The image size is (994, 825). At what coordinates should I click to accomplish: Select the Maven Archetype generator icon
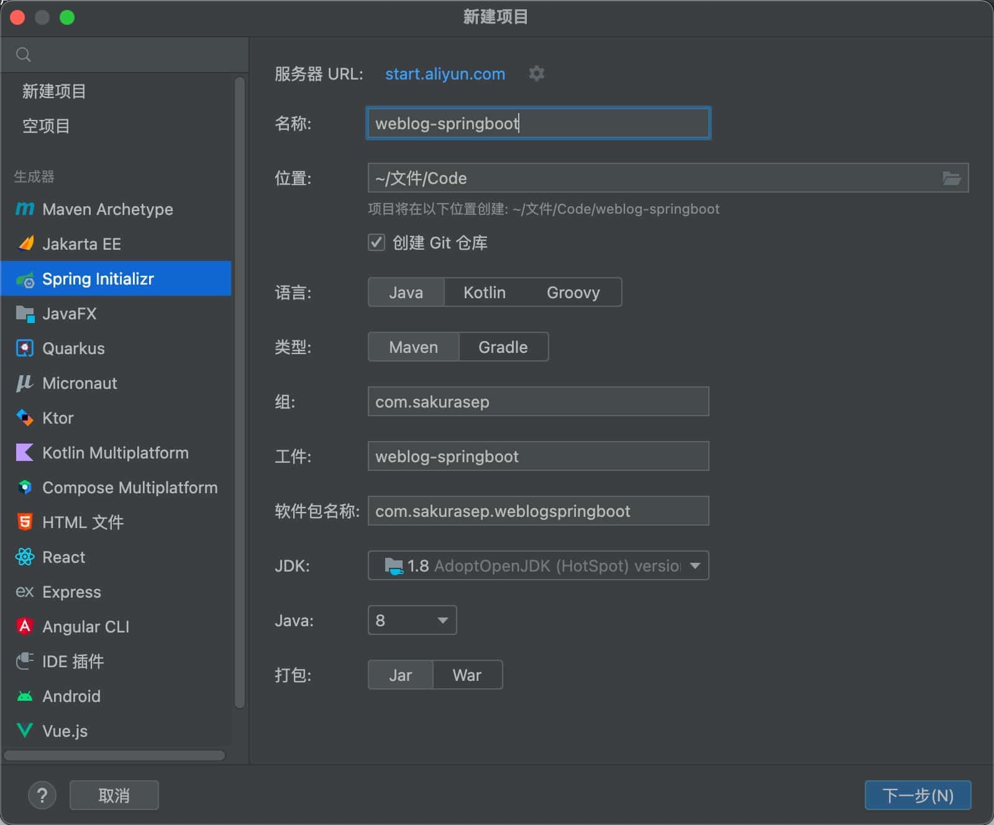point(25,209)
